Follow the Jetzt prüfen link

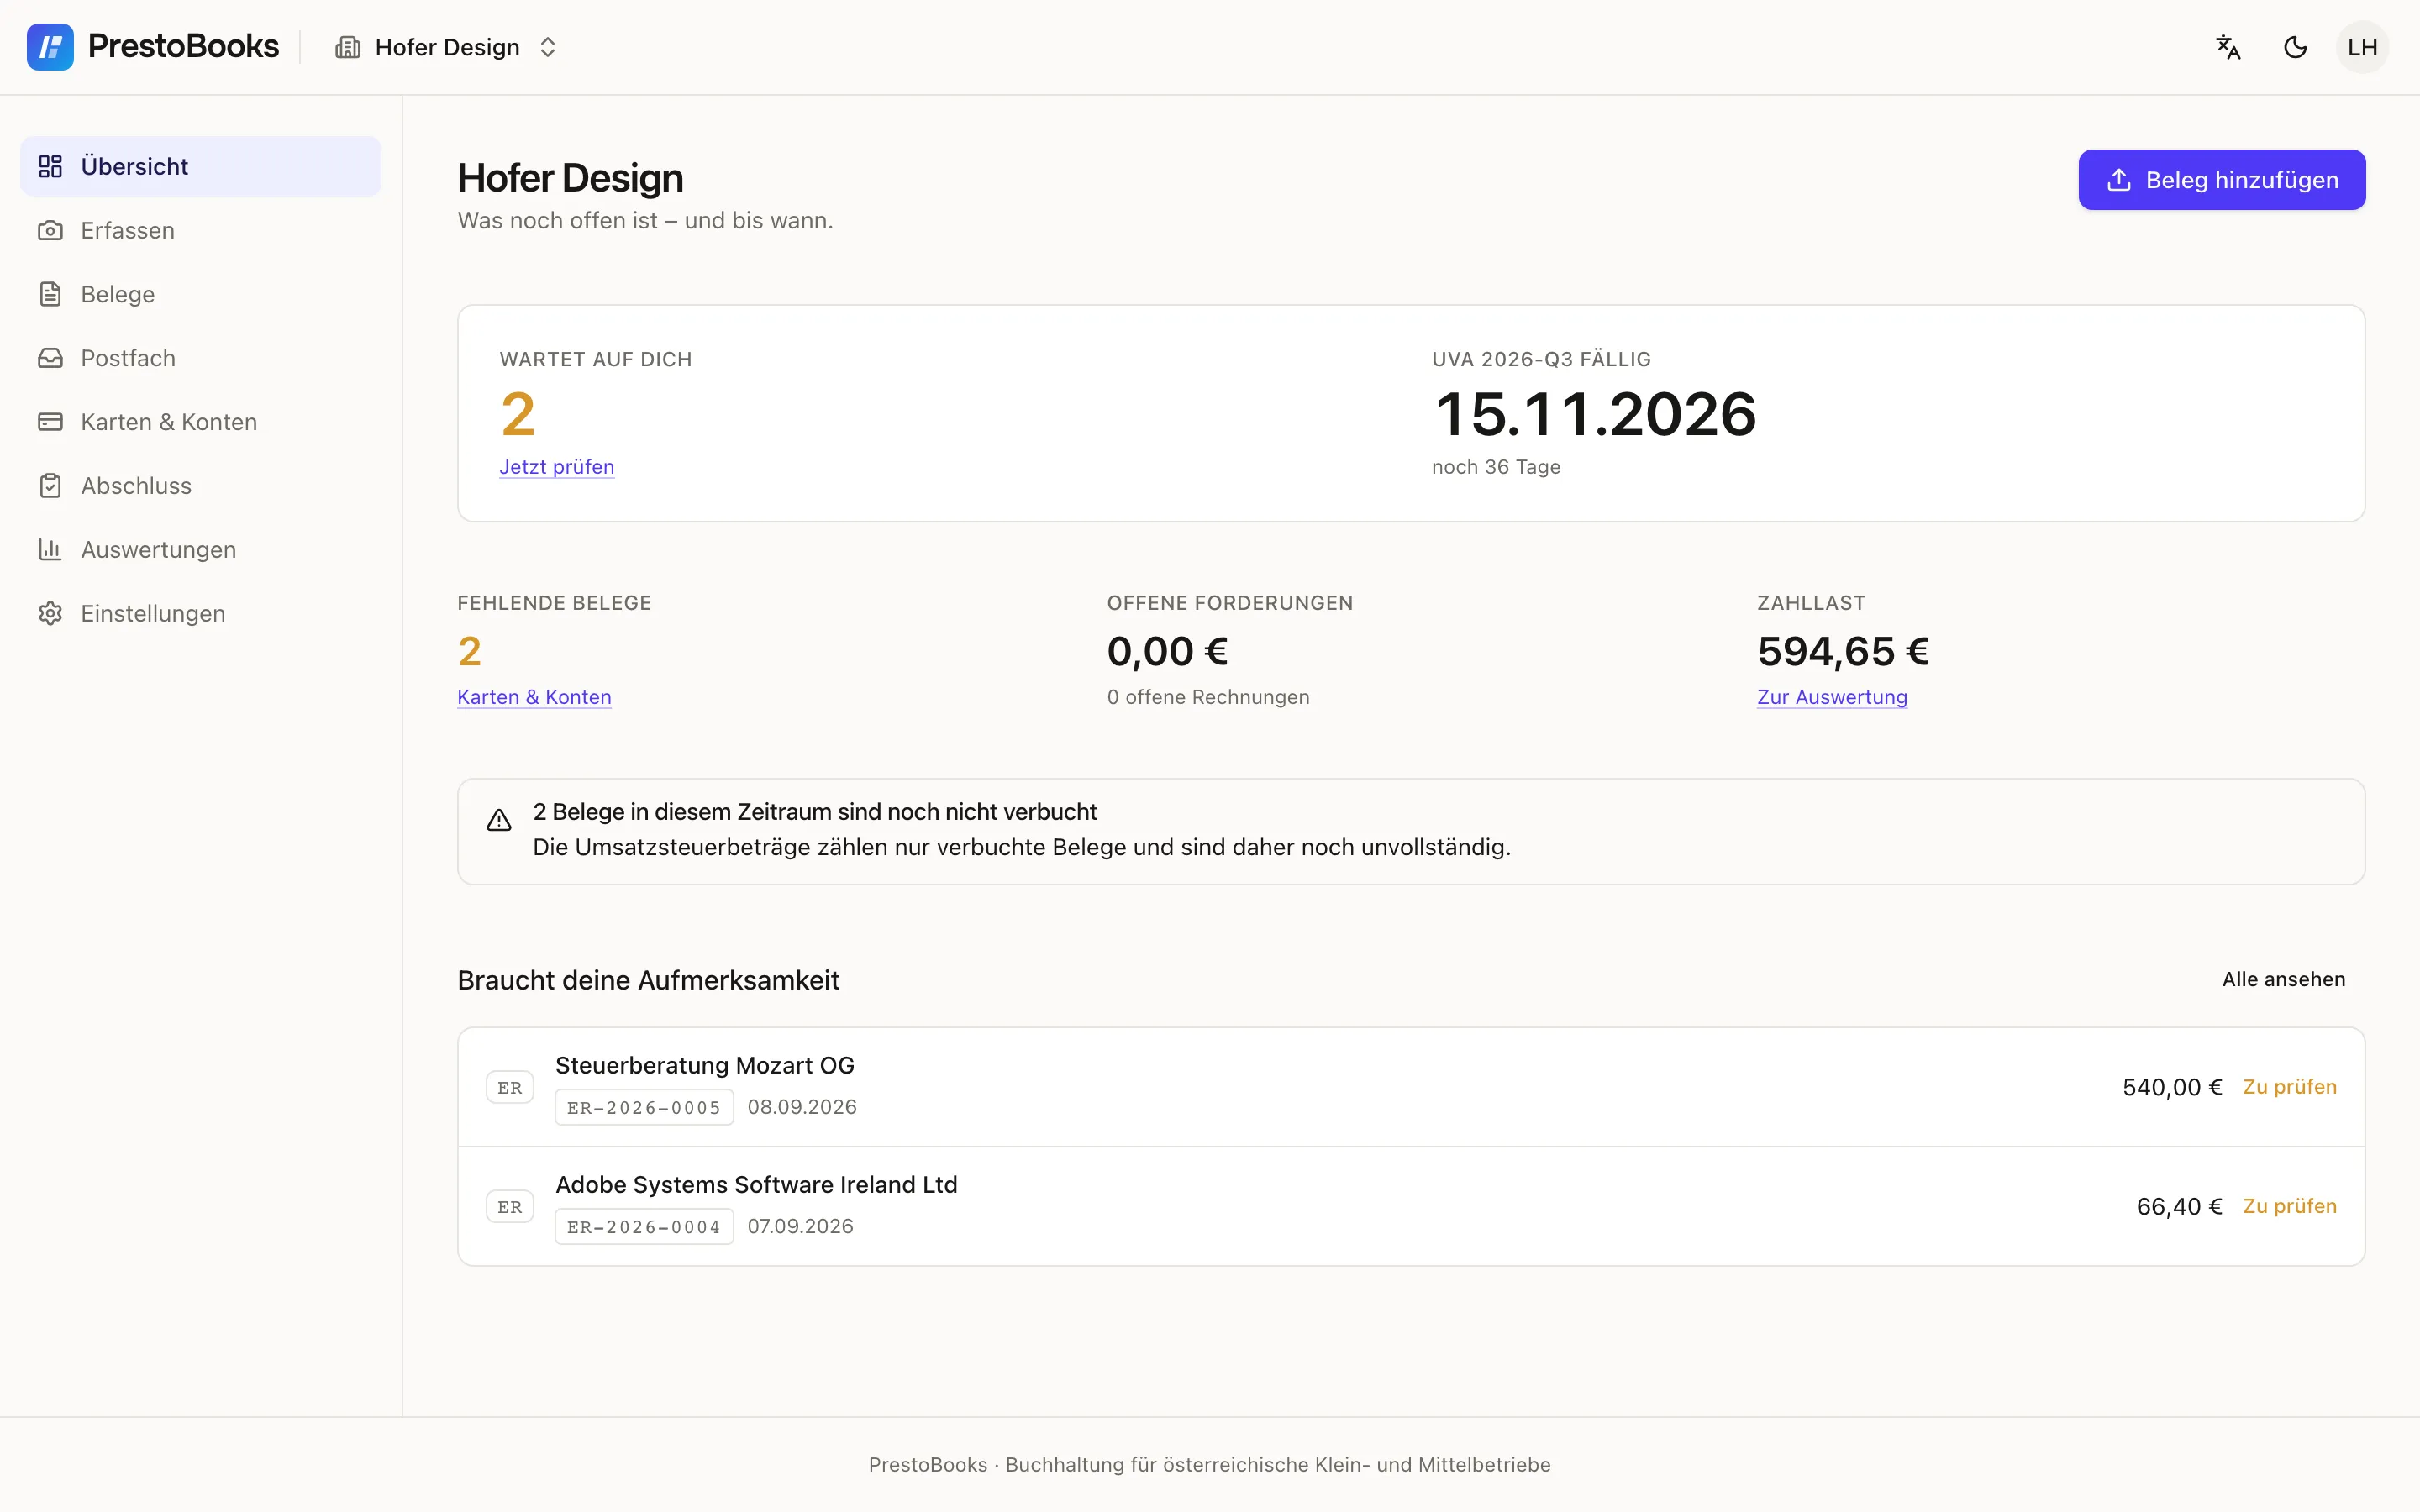557,467
